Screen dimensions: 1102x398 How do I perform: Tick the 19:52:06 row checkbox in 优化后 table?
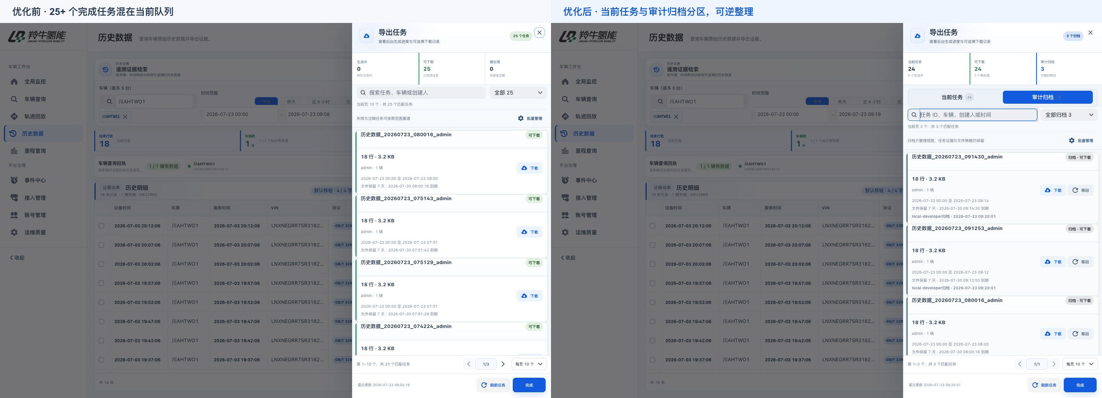(x=652, y=303)
